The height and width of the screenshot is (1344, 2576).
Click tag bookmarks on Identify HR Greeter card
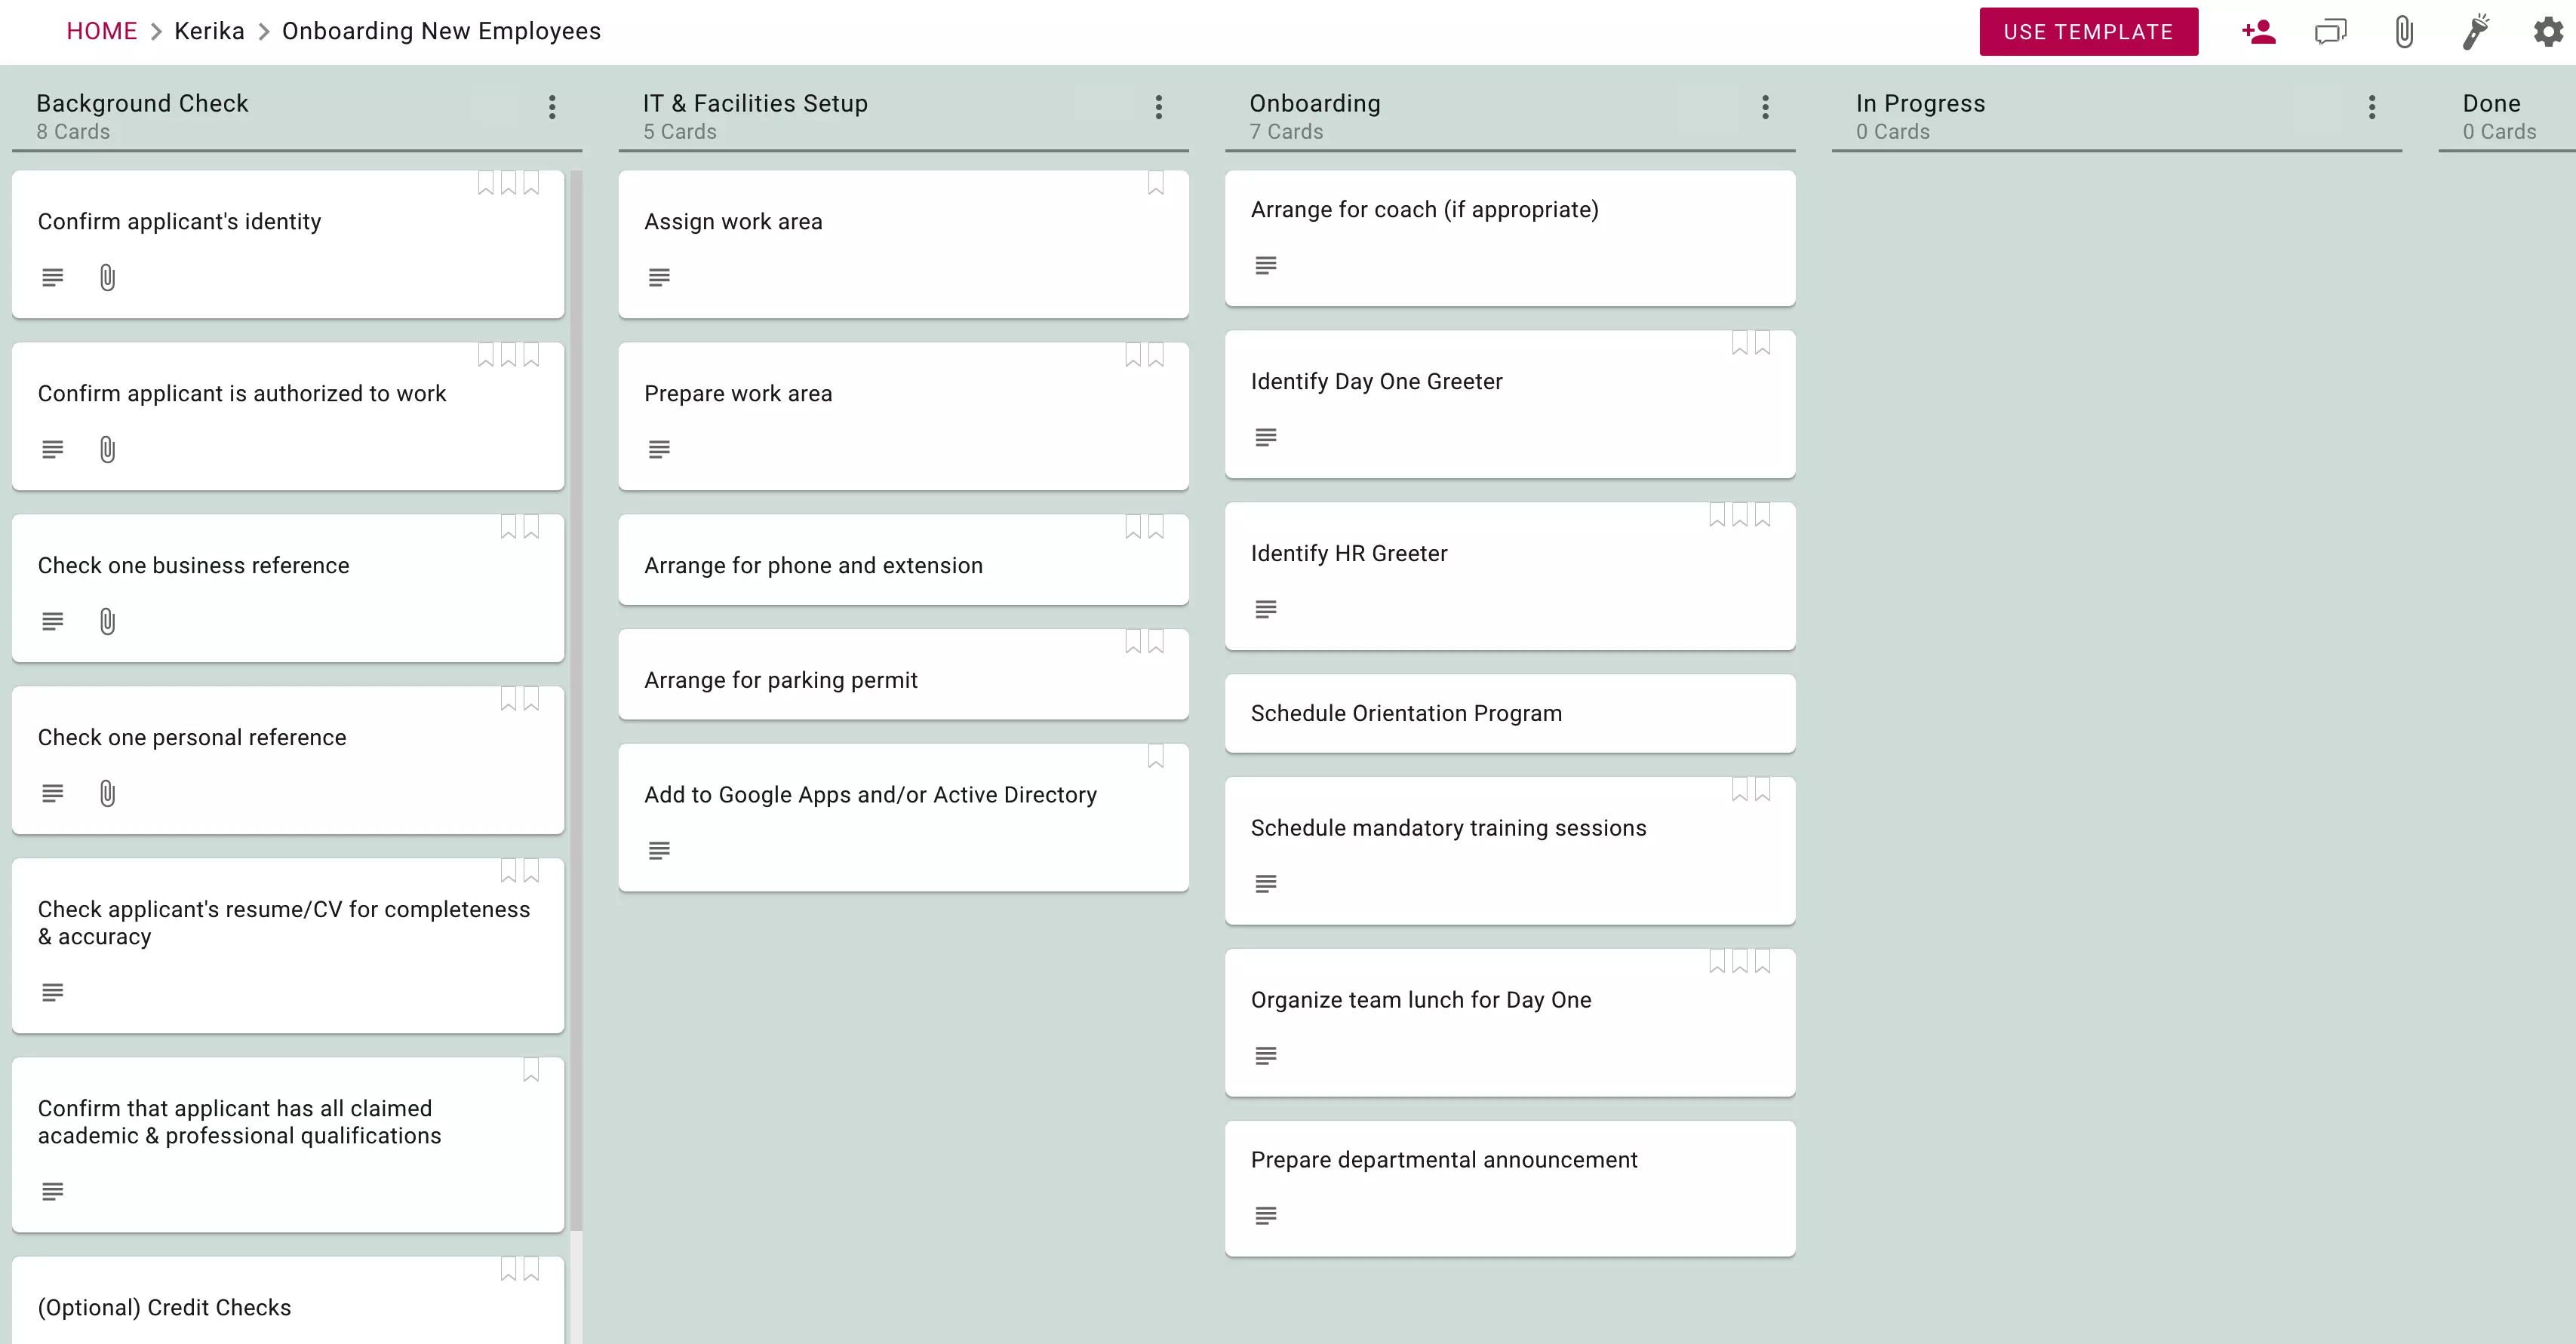pyautogui.click(x=1740, y=514)
